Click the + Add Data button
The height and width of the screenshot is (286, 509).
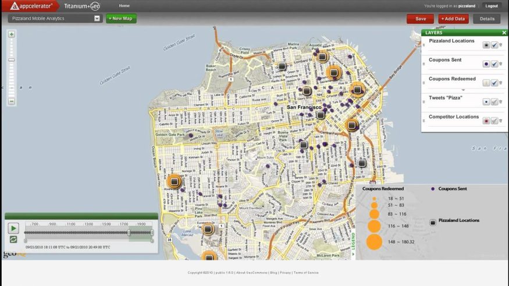pyautogui.click(x=453, y=19)
